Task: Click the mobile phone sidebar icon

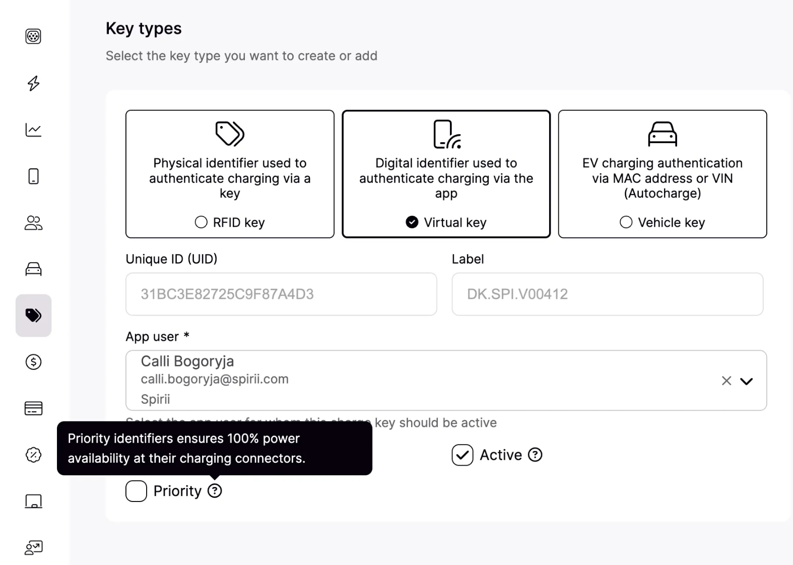Action: (33, 176)
